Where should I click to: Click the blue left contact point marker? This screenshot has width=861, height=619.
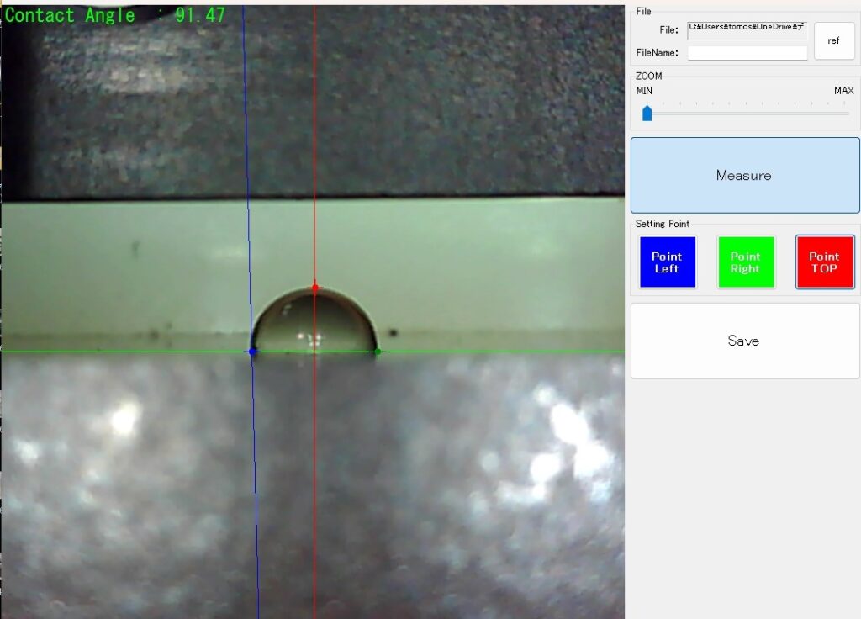coord(252,352)
